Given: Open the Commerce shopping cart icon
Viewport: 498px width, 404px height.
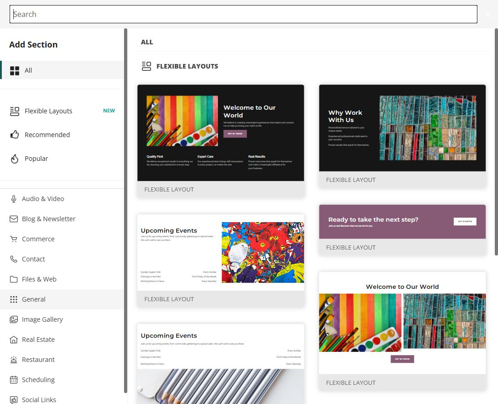Looking at the screenshot, I should pyautogui.click(x=14, y=239).
